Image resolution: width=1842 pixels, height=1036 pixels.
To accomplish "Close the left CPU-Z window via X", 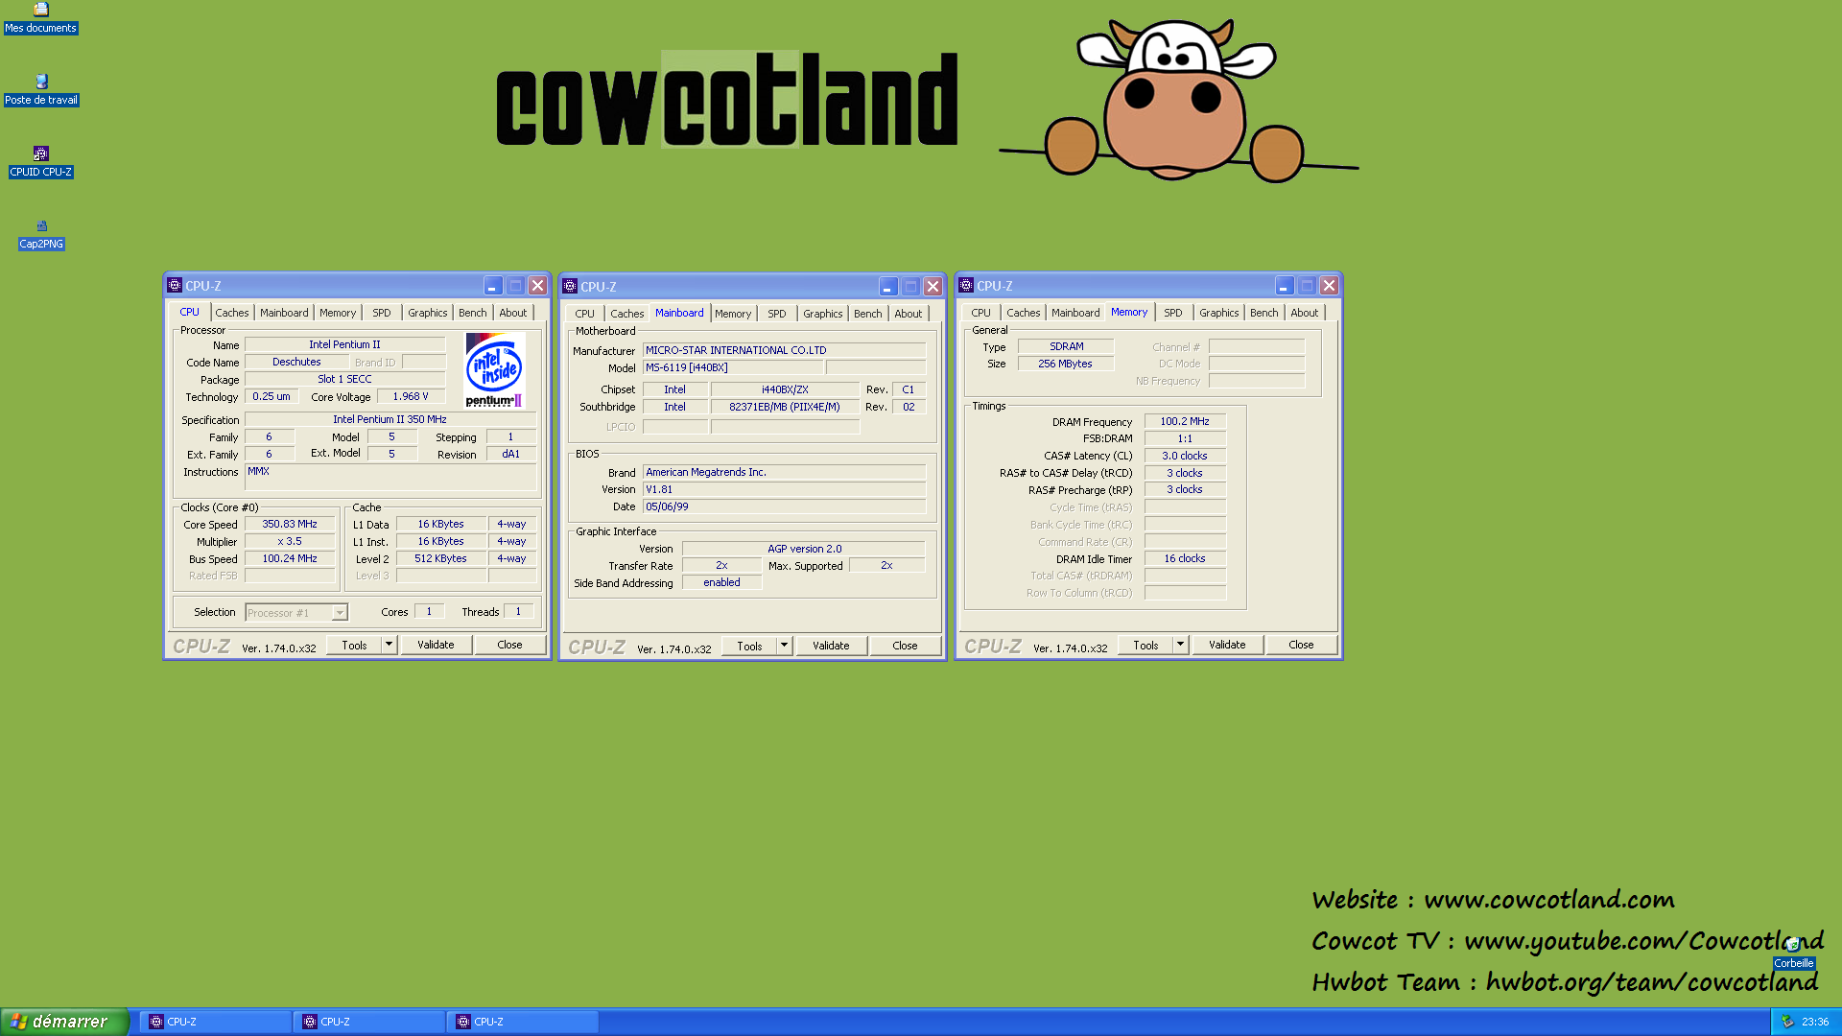I will click(x=538, y=286).
